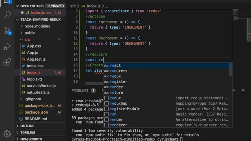Open package-lock.json file
The height and width of the screenshot is (141, 251).
coord(40,106)
